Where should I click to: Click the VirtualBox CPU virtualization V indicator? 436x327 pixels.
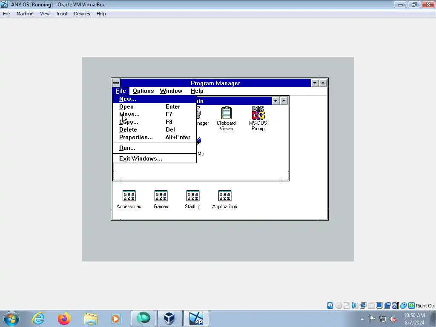[395, 306]
